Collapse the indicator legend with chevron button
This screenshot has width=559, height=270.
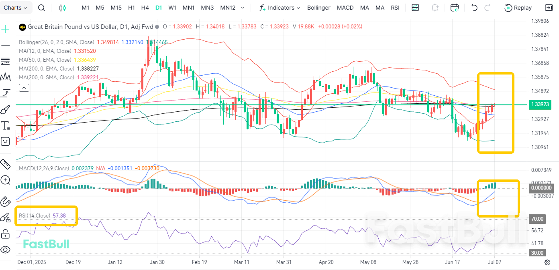tap(24, 88)
